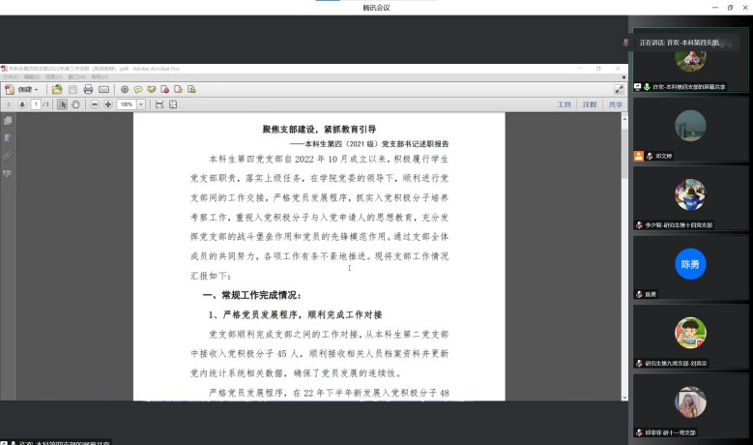Zoom out with the minus button
The height and width of the screenshot is (445, 753).
click(95, 104)
